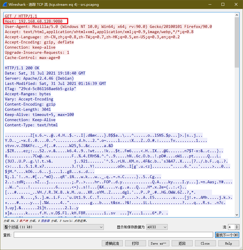
Task: Click the User-Agent header line
Action: pyautogui.click(x=108, y=26)
